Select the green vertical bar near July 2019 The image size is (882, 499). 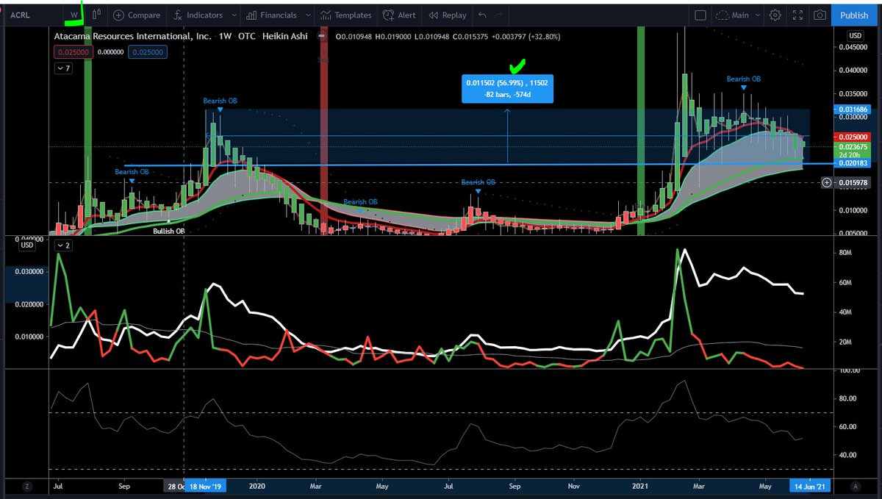tap(88, 131)
